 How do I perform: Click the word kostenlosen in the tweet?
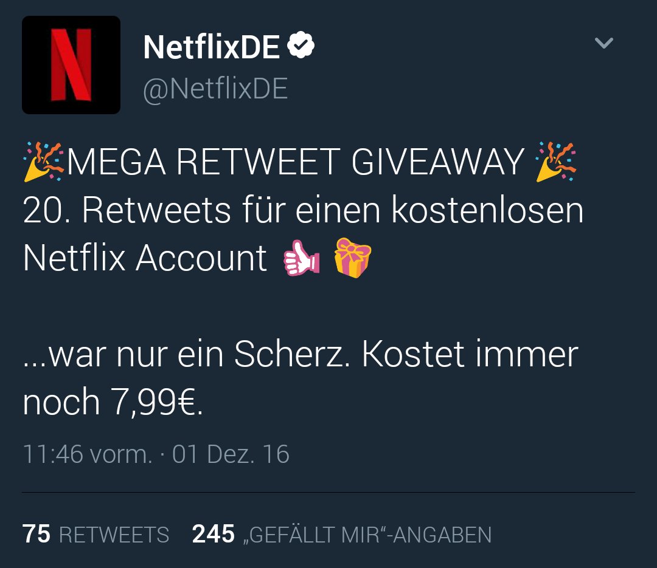[487, 210]
